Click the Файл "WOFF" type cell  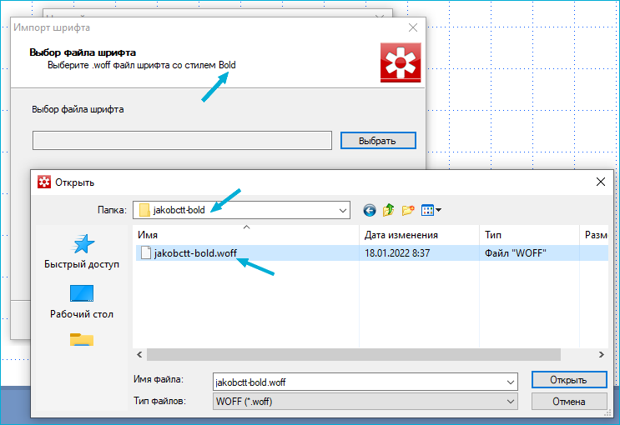pyautogui.click(x=515, y=253)
